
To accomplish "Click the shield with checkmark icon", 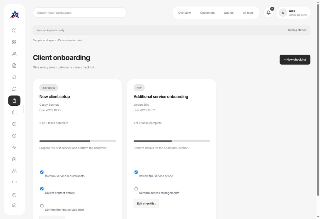I will point(14,124).
